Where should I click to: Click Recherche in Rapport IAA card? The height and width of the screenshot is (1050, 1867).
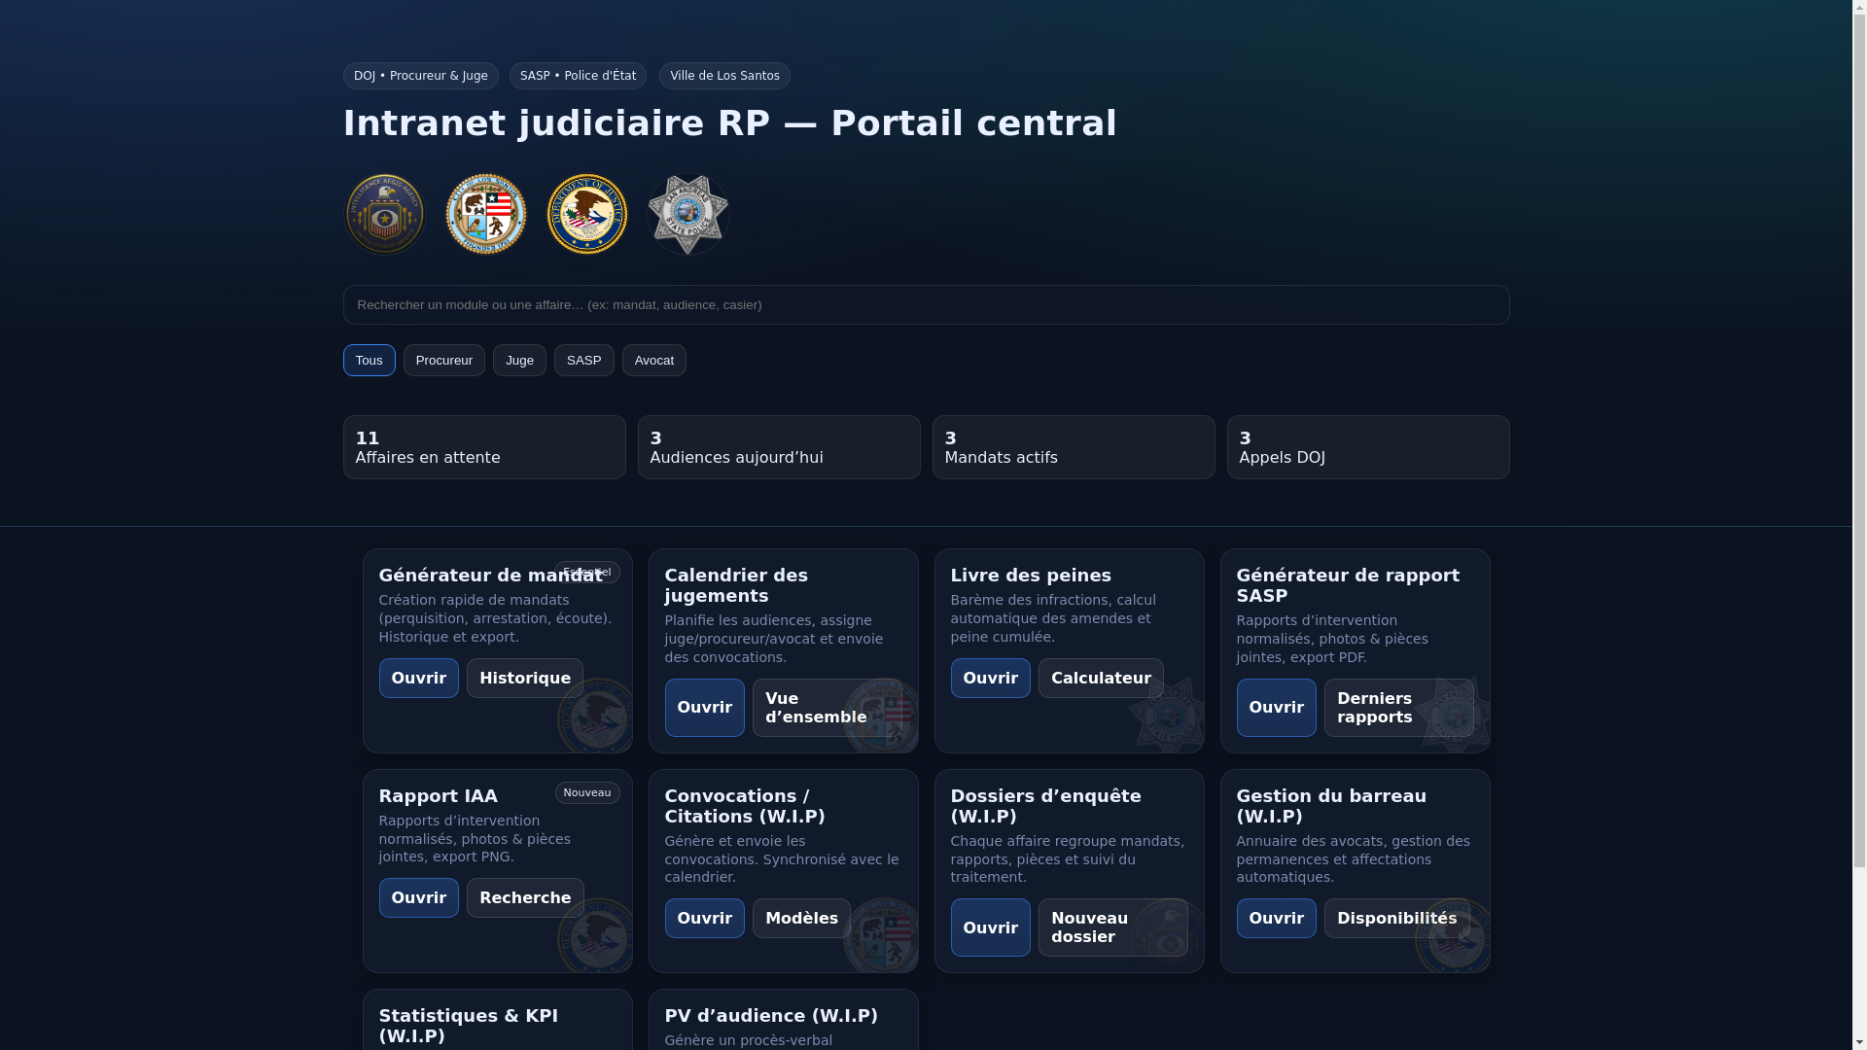[x=524, y=898]
